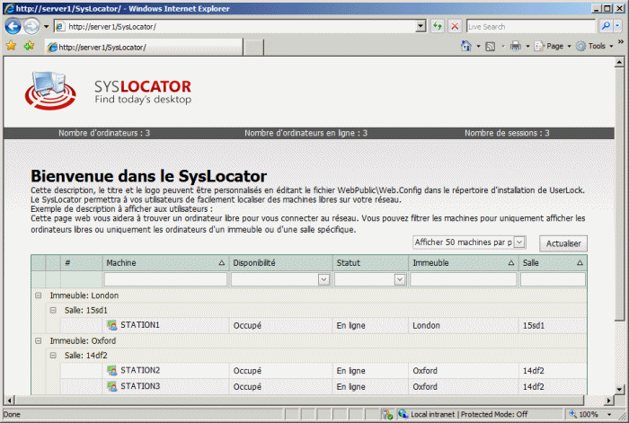Click the status bar security shield icon
The width and height of the screenshot is (629, 423).
[x=387, y=415]
